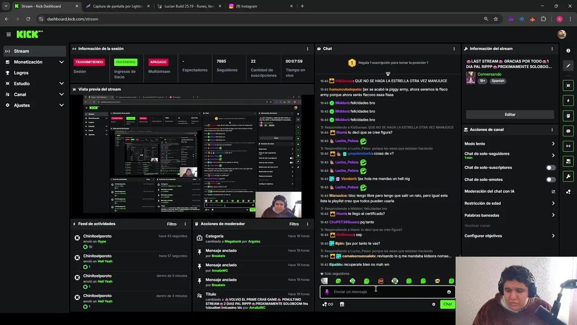Toggle chat bubble panel icon in right rail

568,131
